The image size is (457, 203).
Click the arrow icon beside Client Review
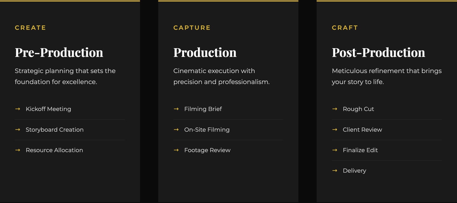(x=334, y=129)
